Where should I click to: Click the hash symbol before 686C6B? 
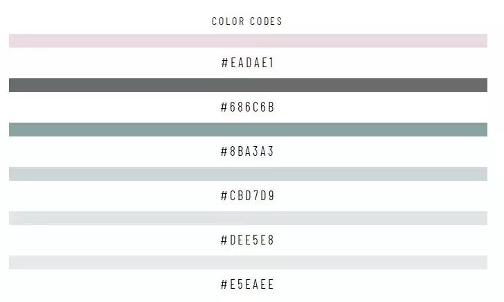[x=225, y=107]
